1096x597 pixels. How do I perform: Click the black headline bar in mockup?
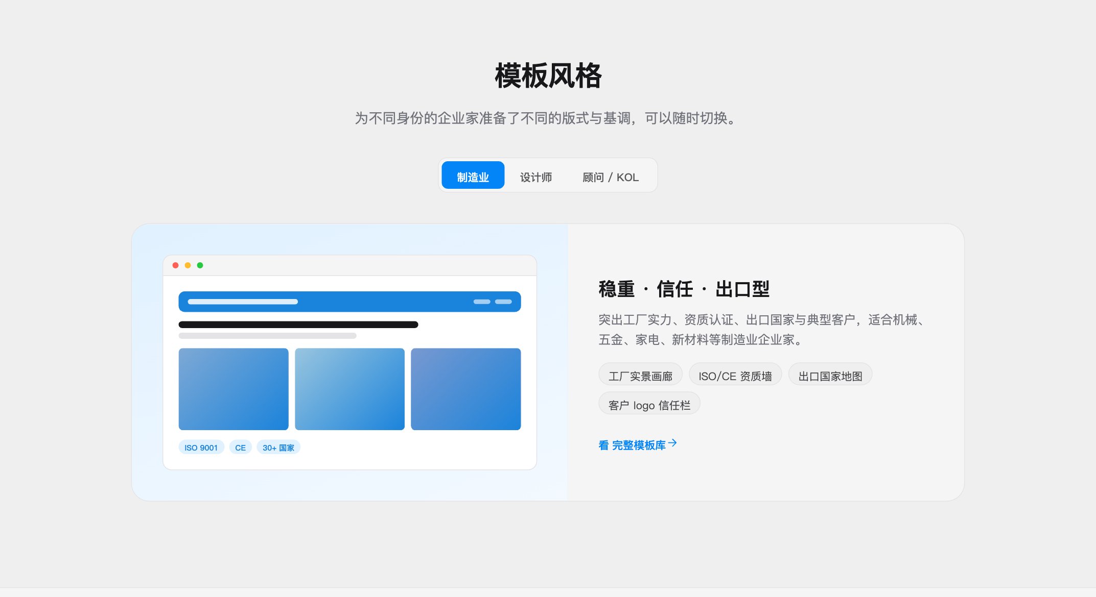pyautogui.click(x=298, y=325)
